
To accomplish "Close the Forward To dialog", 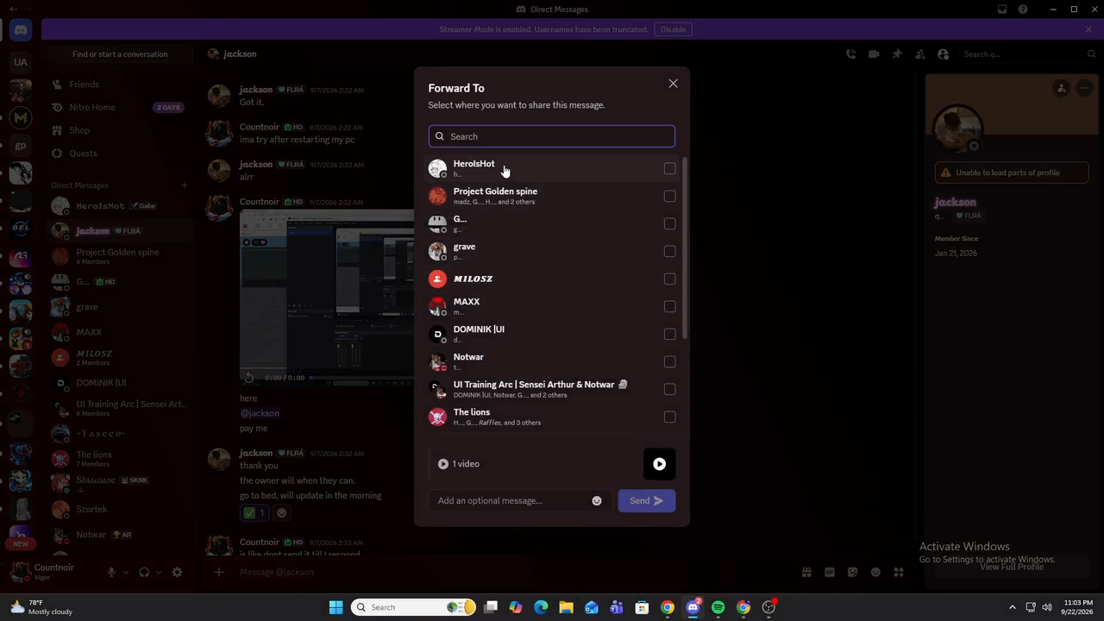I will tap(673, 84).
